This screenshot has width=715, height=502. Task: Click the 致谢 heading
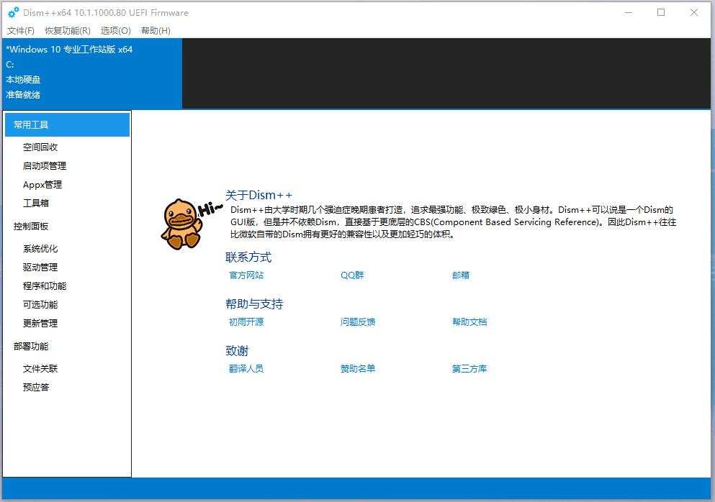pyautogui.click(x=237, y=351)
